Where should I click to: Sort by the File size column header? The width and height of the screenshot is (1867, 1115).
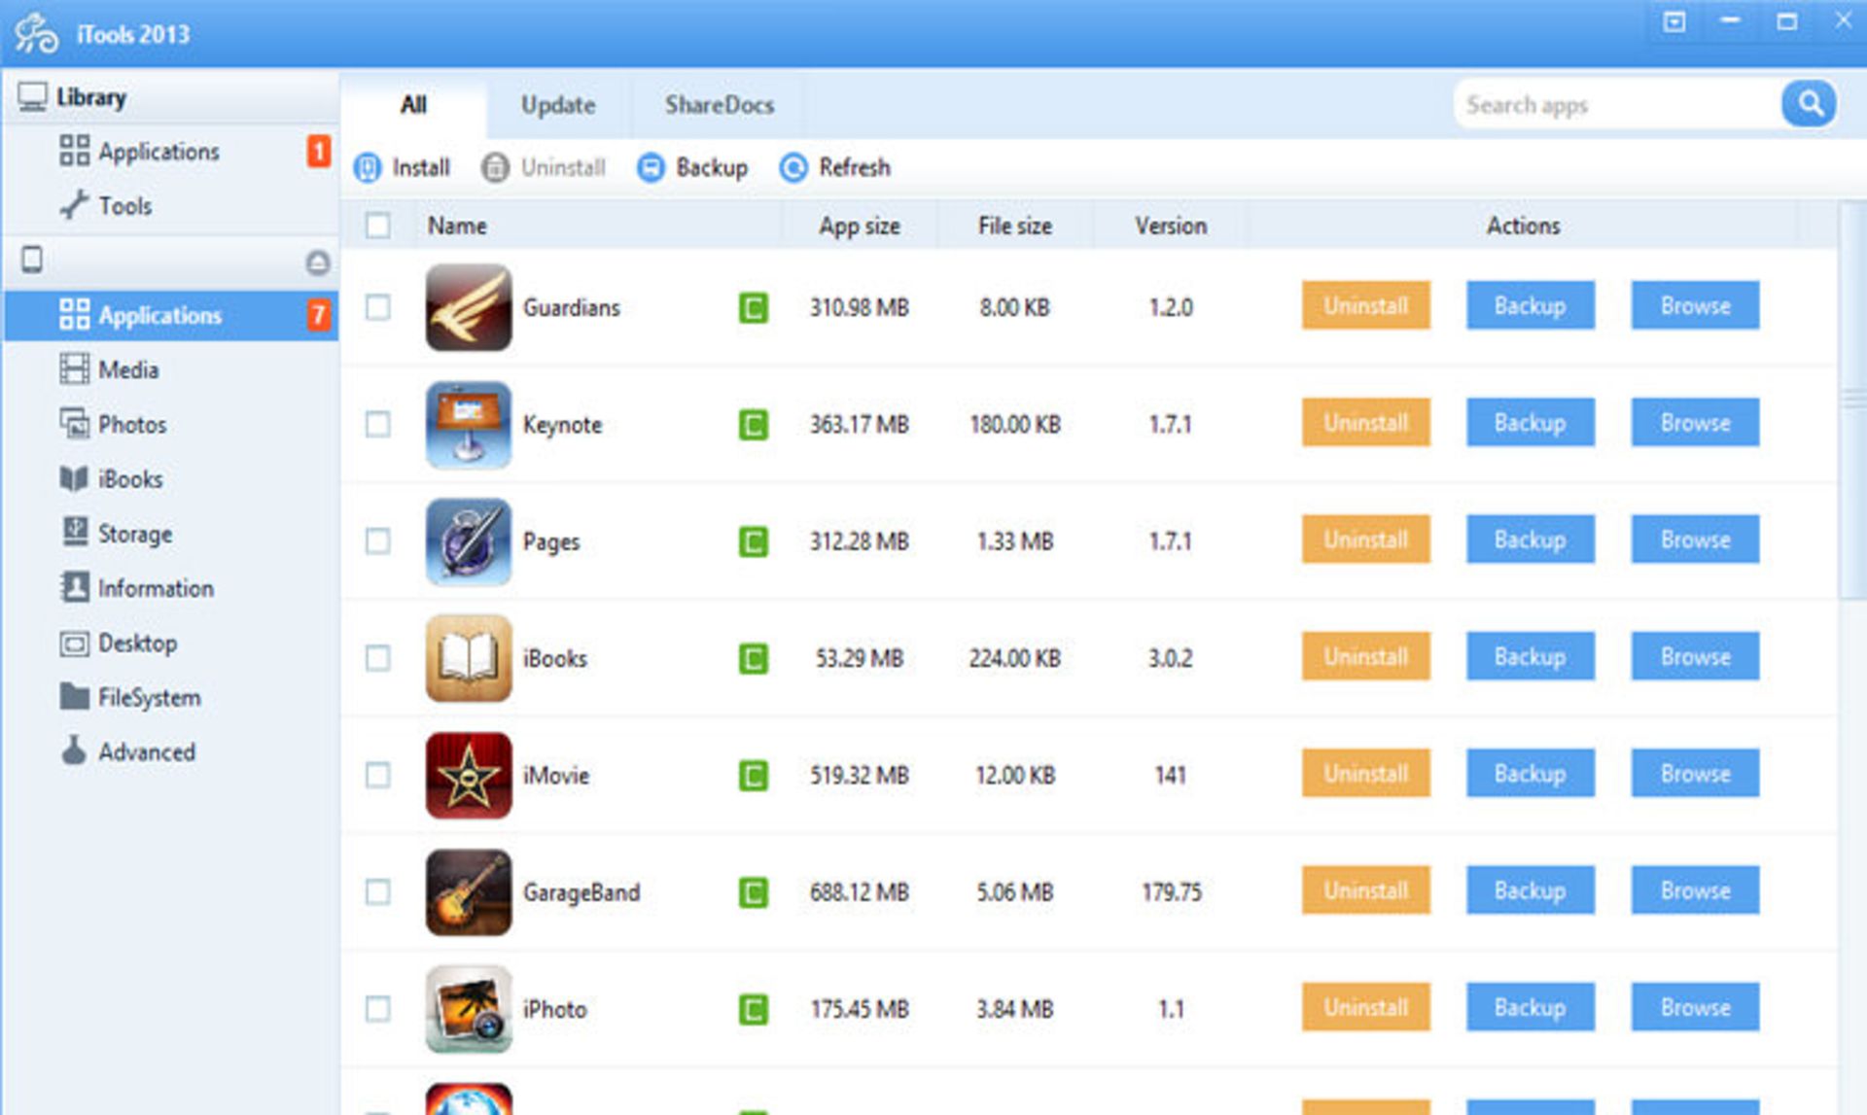pyautogui.click(x=1015, y=226)
